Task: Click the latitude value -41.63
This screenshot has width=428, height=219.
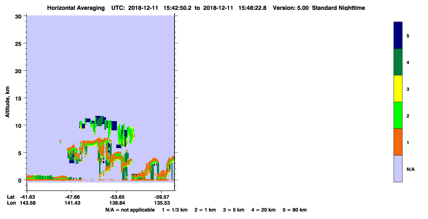Action: coord(27,197)
